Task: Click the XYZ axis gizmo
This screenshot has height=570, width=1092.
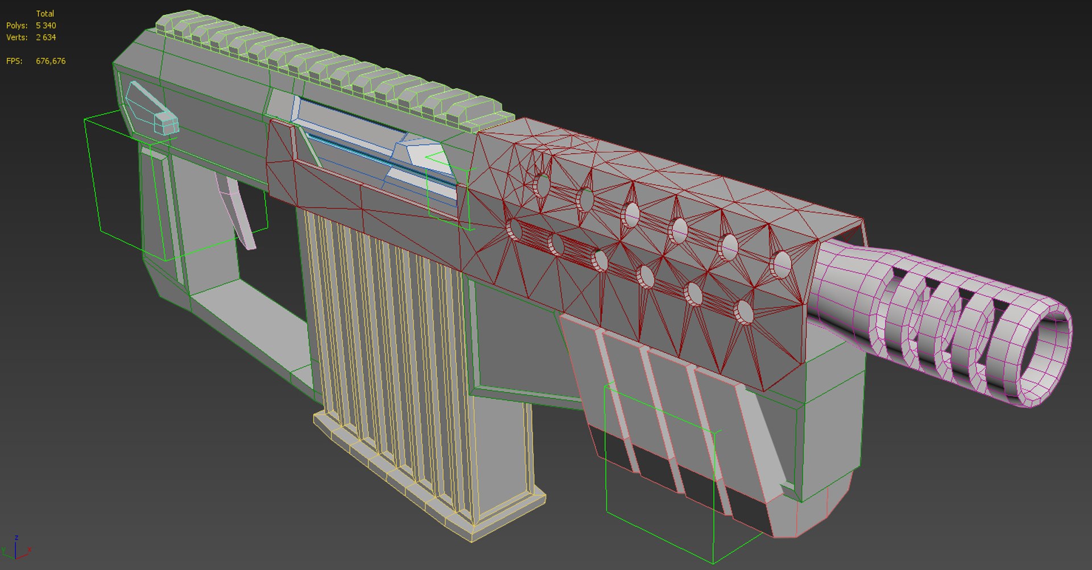Action: tap(16, 548)
